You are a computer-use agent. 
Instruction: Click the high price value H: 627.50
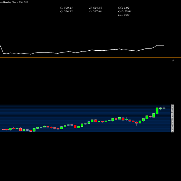pyautogui.click(x=96, y=8)
